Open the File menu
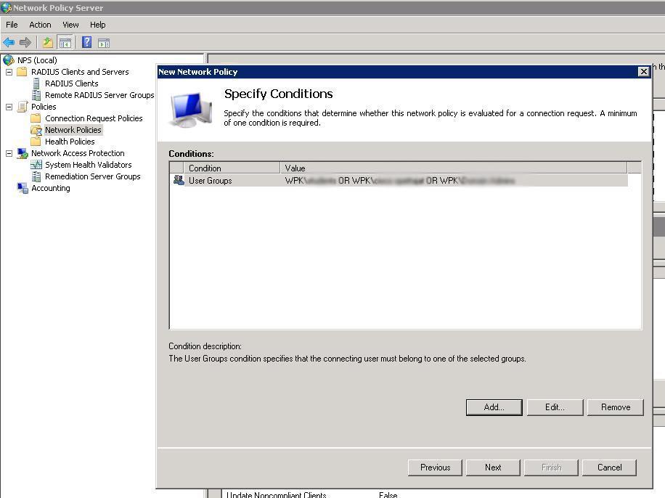This screenshot has width=665, height=498. click(x=12, y=25)
